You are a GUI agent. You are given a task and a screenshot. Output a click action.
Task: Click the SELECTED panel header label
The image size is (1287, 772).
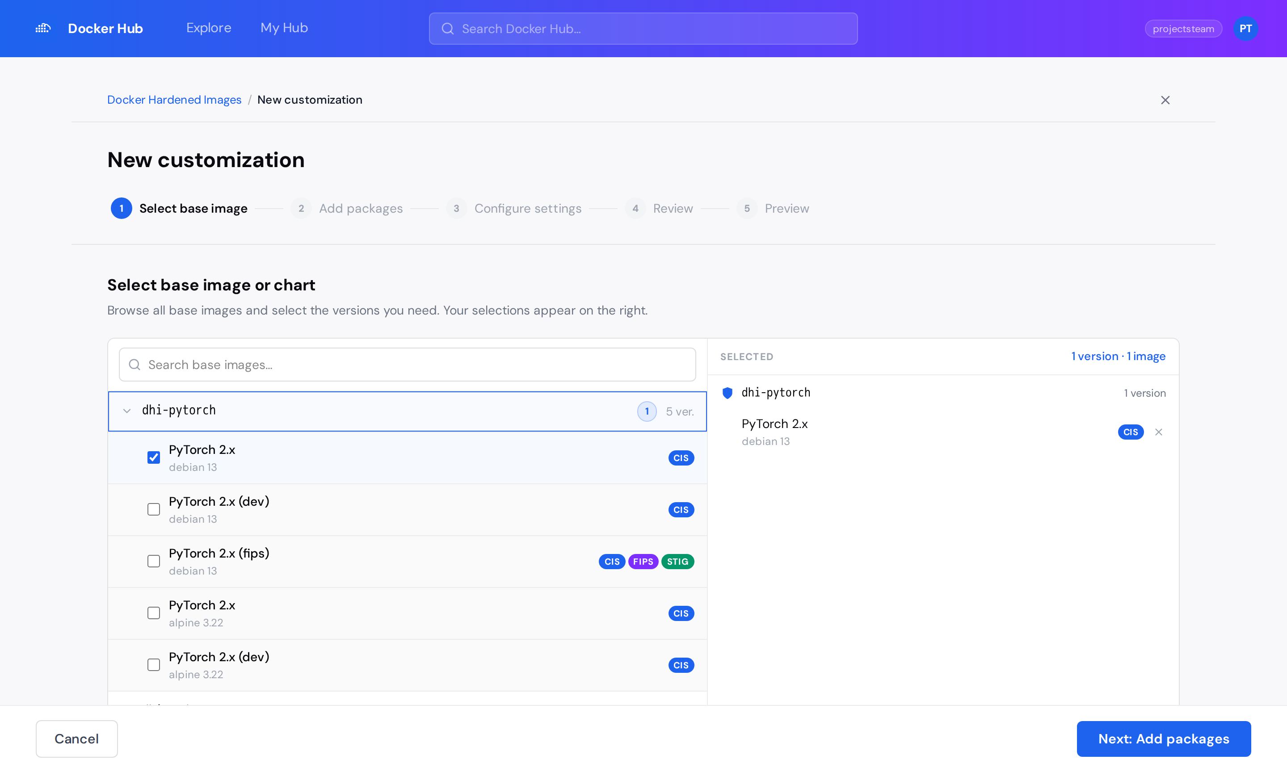pos(746,357)
